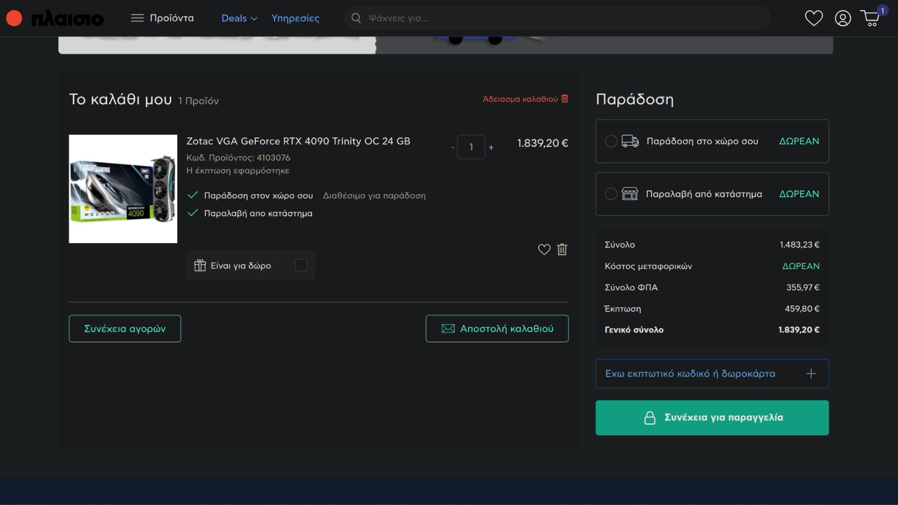This screenshot has width=898, height=505.
Task: Click the 'Διαθέσιμο για παράδοση' text
Action: [x=374, y=196]
